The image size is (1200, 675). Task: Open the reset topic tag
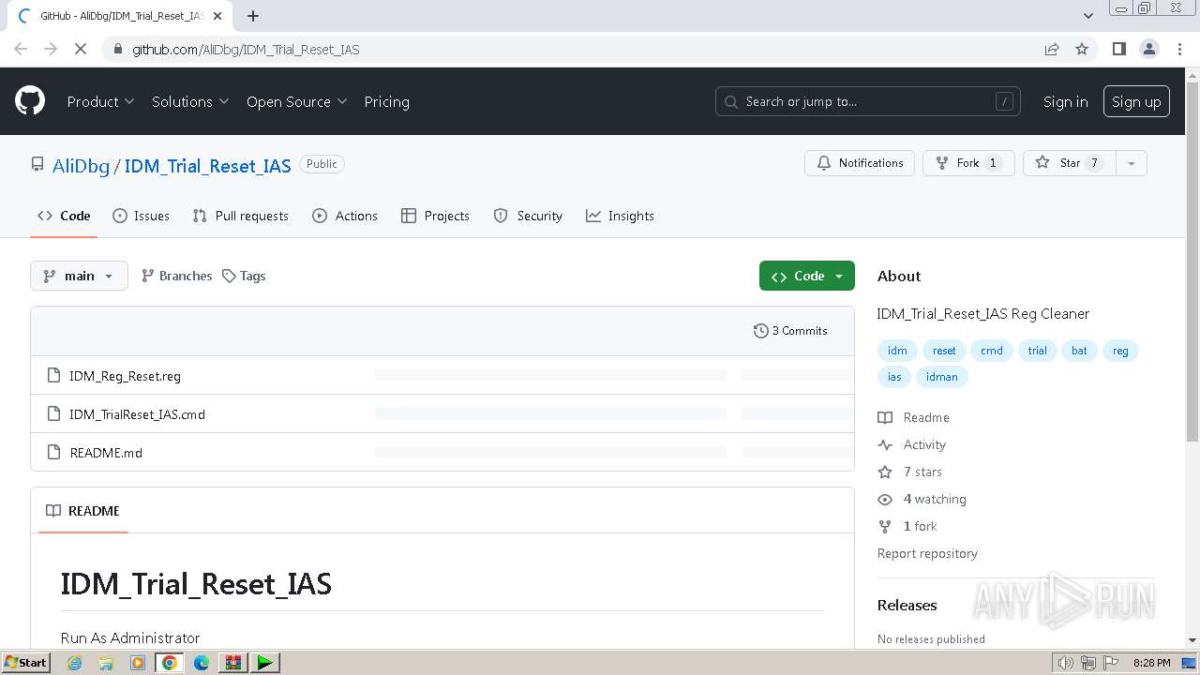944,351
